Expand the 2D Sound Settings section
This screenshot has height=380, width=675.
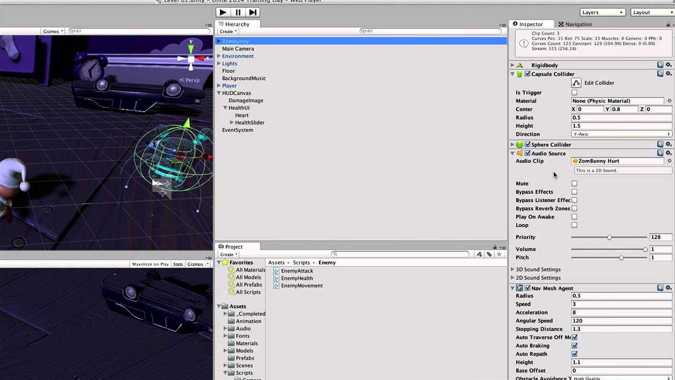[512, 278]
